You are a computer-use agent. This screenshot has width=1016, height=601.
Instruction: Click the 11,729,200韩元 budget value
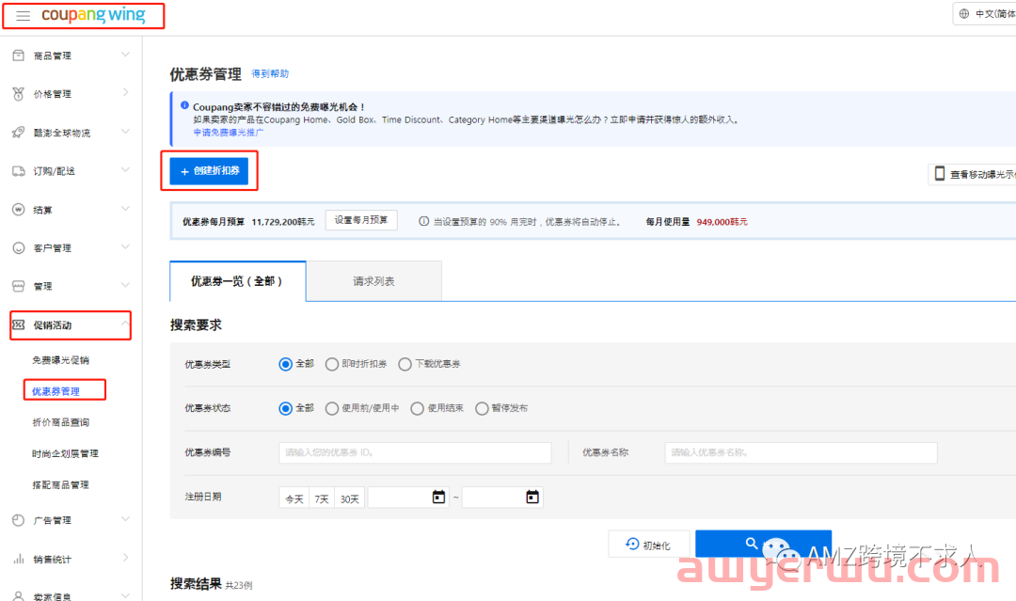pyautogui.click(x=283, y=221)
